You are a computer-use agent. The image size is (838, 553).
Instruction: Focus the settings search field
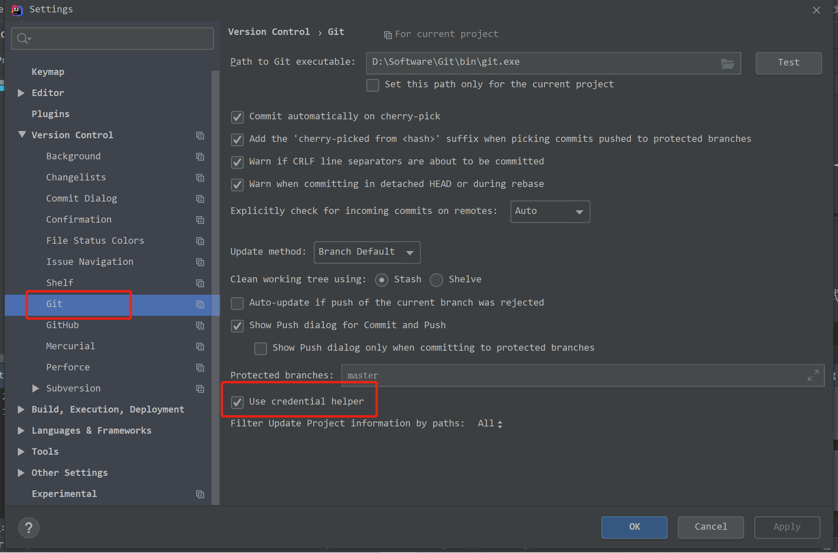(x=112, y=38)
